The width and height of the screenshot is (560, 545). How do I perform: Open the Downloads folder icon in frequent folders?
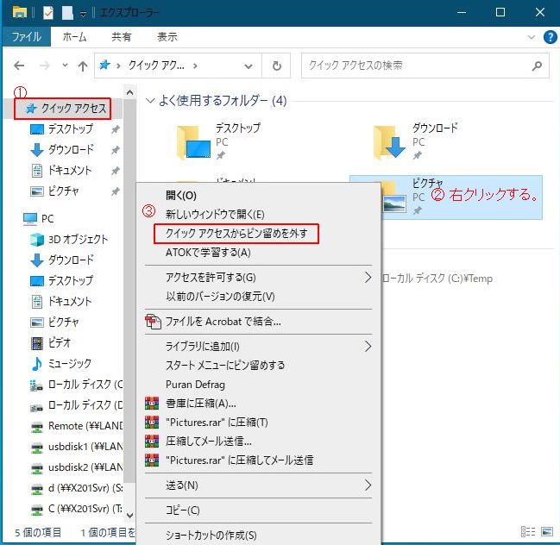tap(390, 142)
